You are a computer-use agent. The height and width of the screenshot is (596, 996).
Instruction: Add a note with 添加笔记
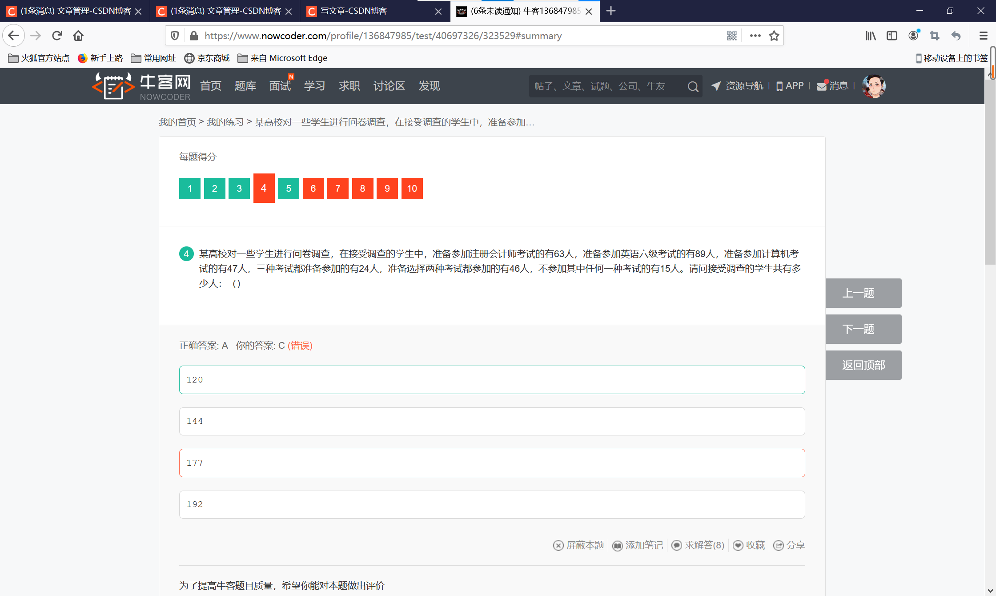[x=638, y=545]
